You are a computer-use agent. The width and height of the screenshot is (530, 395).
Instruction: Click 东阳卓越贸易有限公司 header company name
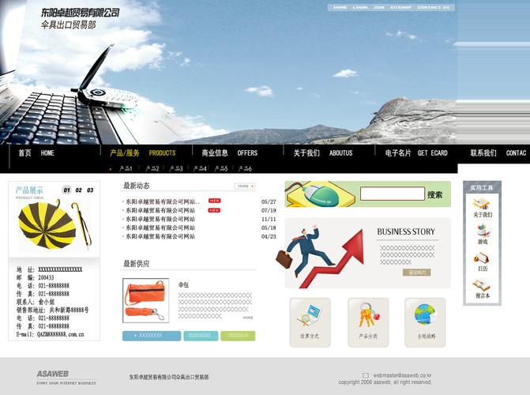coord(80,13)
